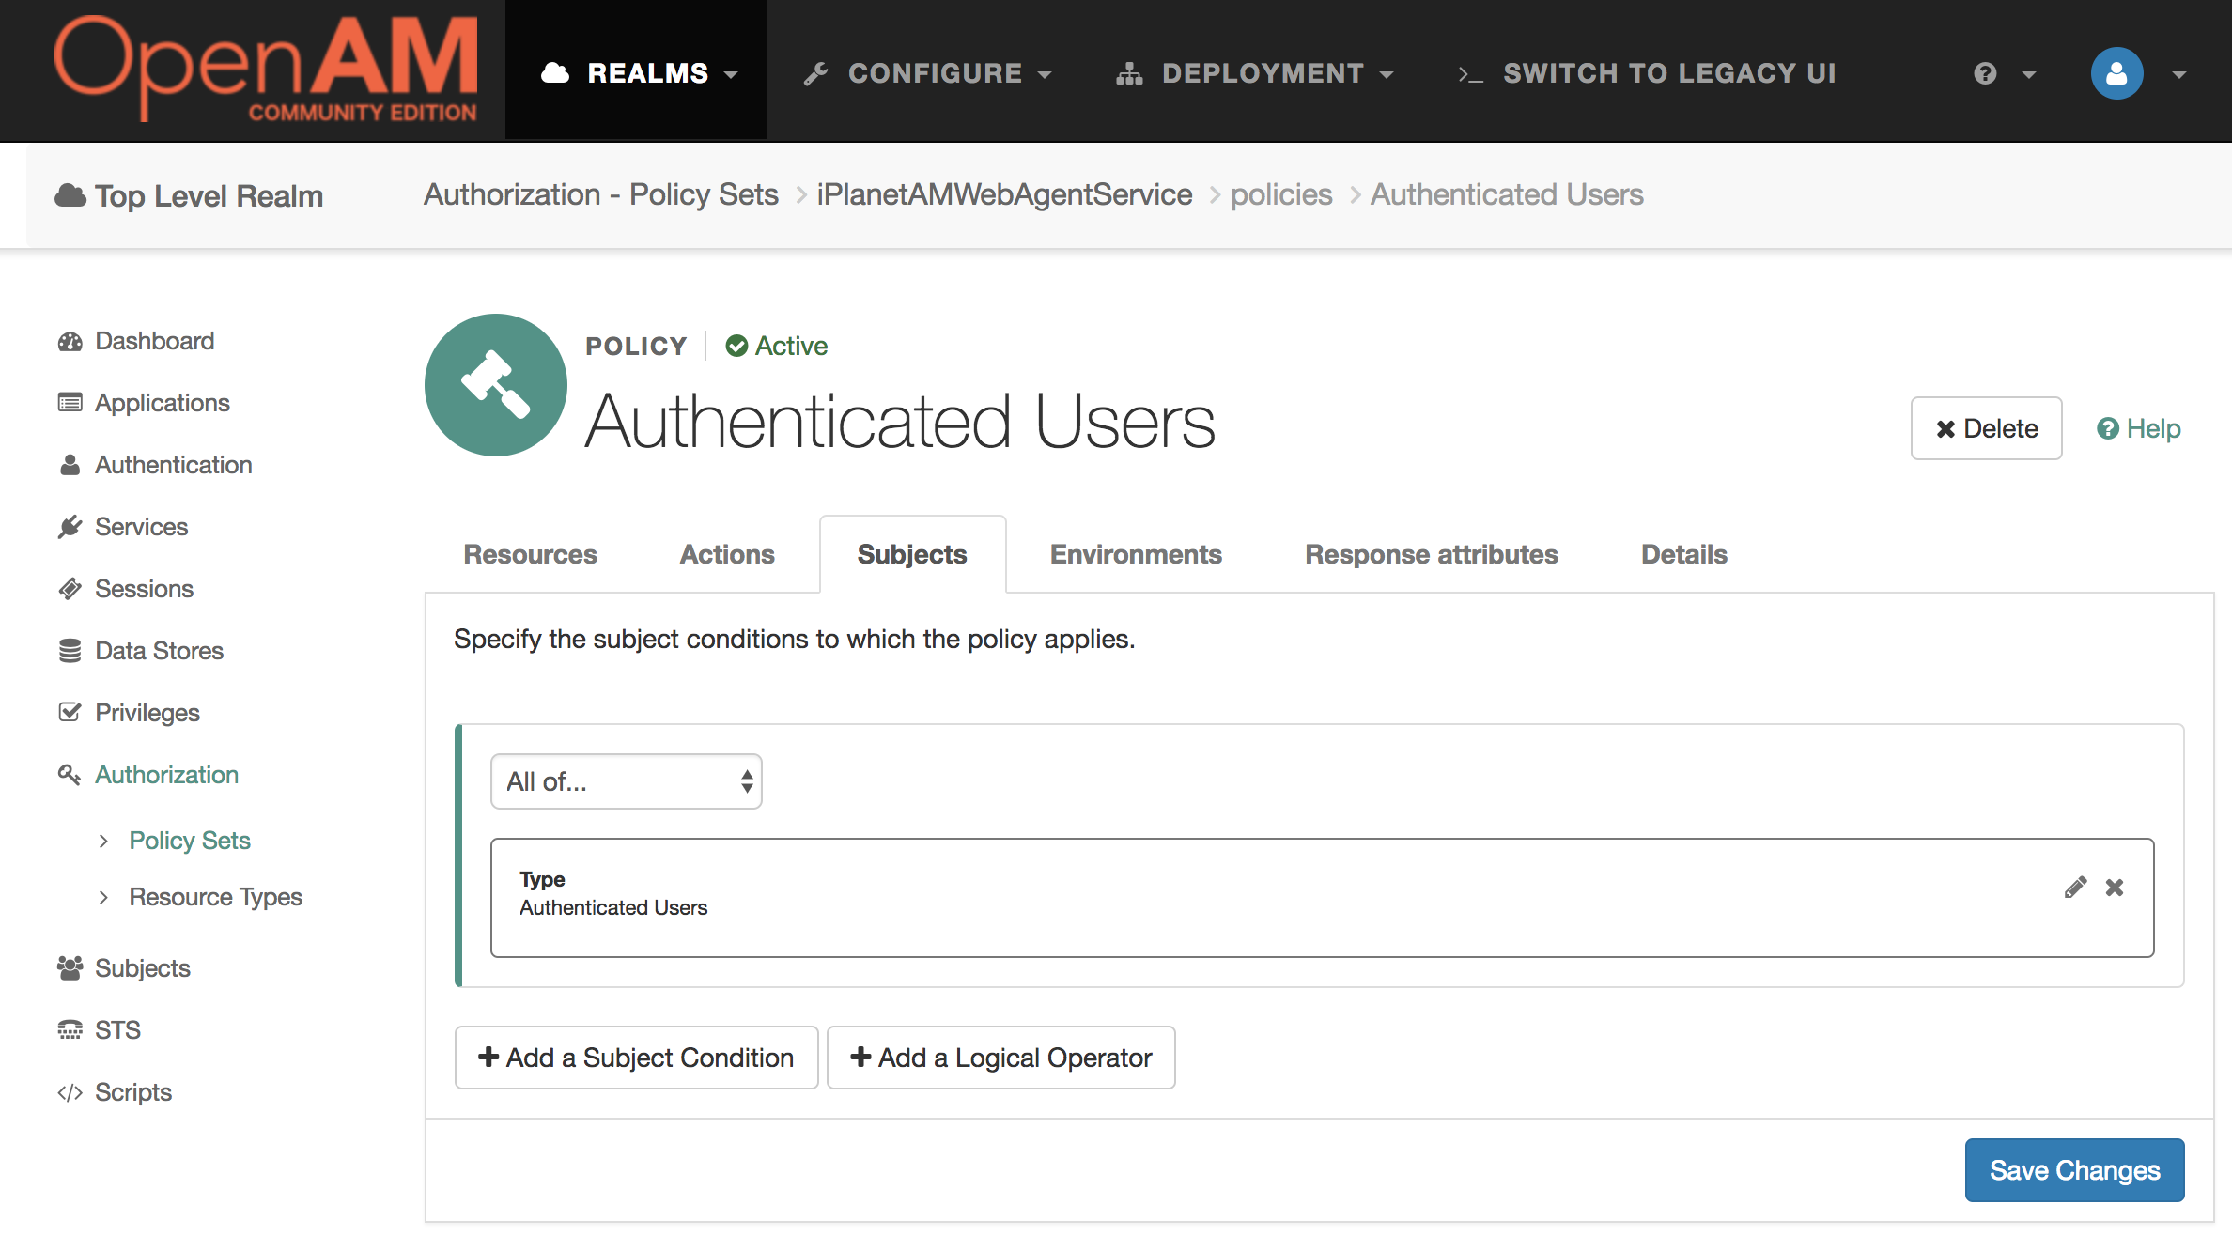Viewport: 2232px width, 1236px height.
Task: Expand the Policy Sets tree item
Action: tap(102, 839)
